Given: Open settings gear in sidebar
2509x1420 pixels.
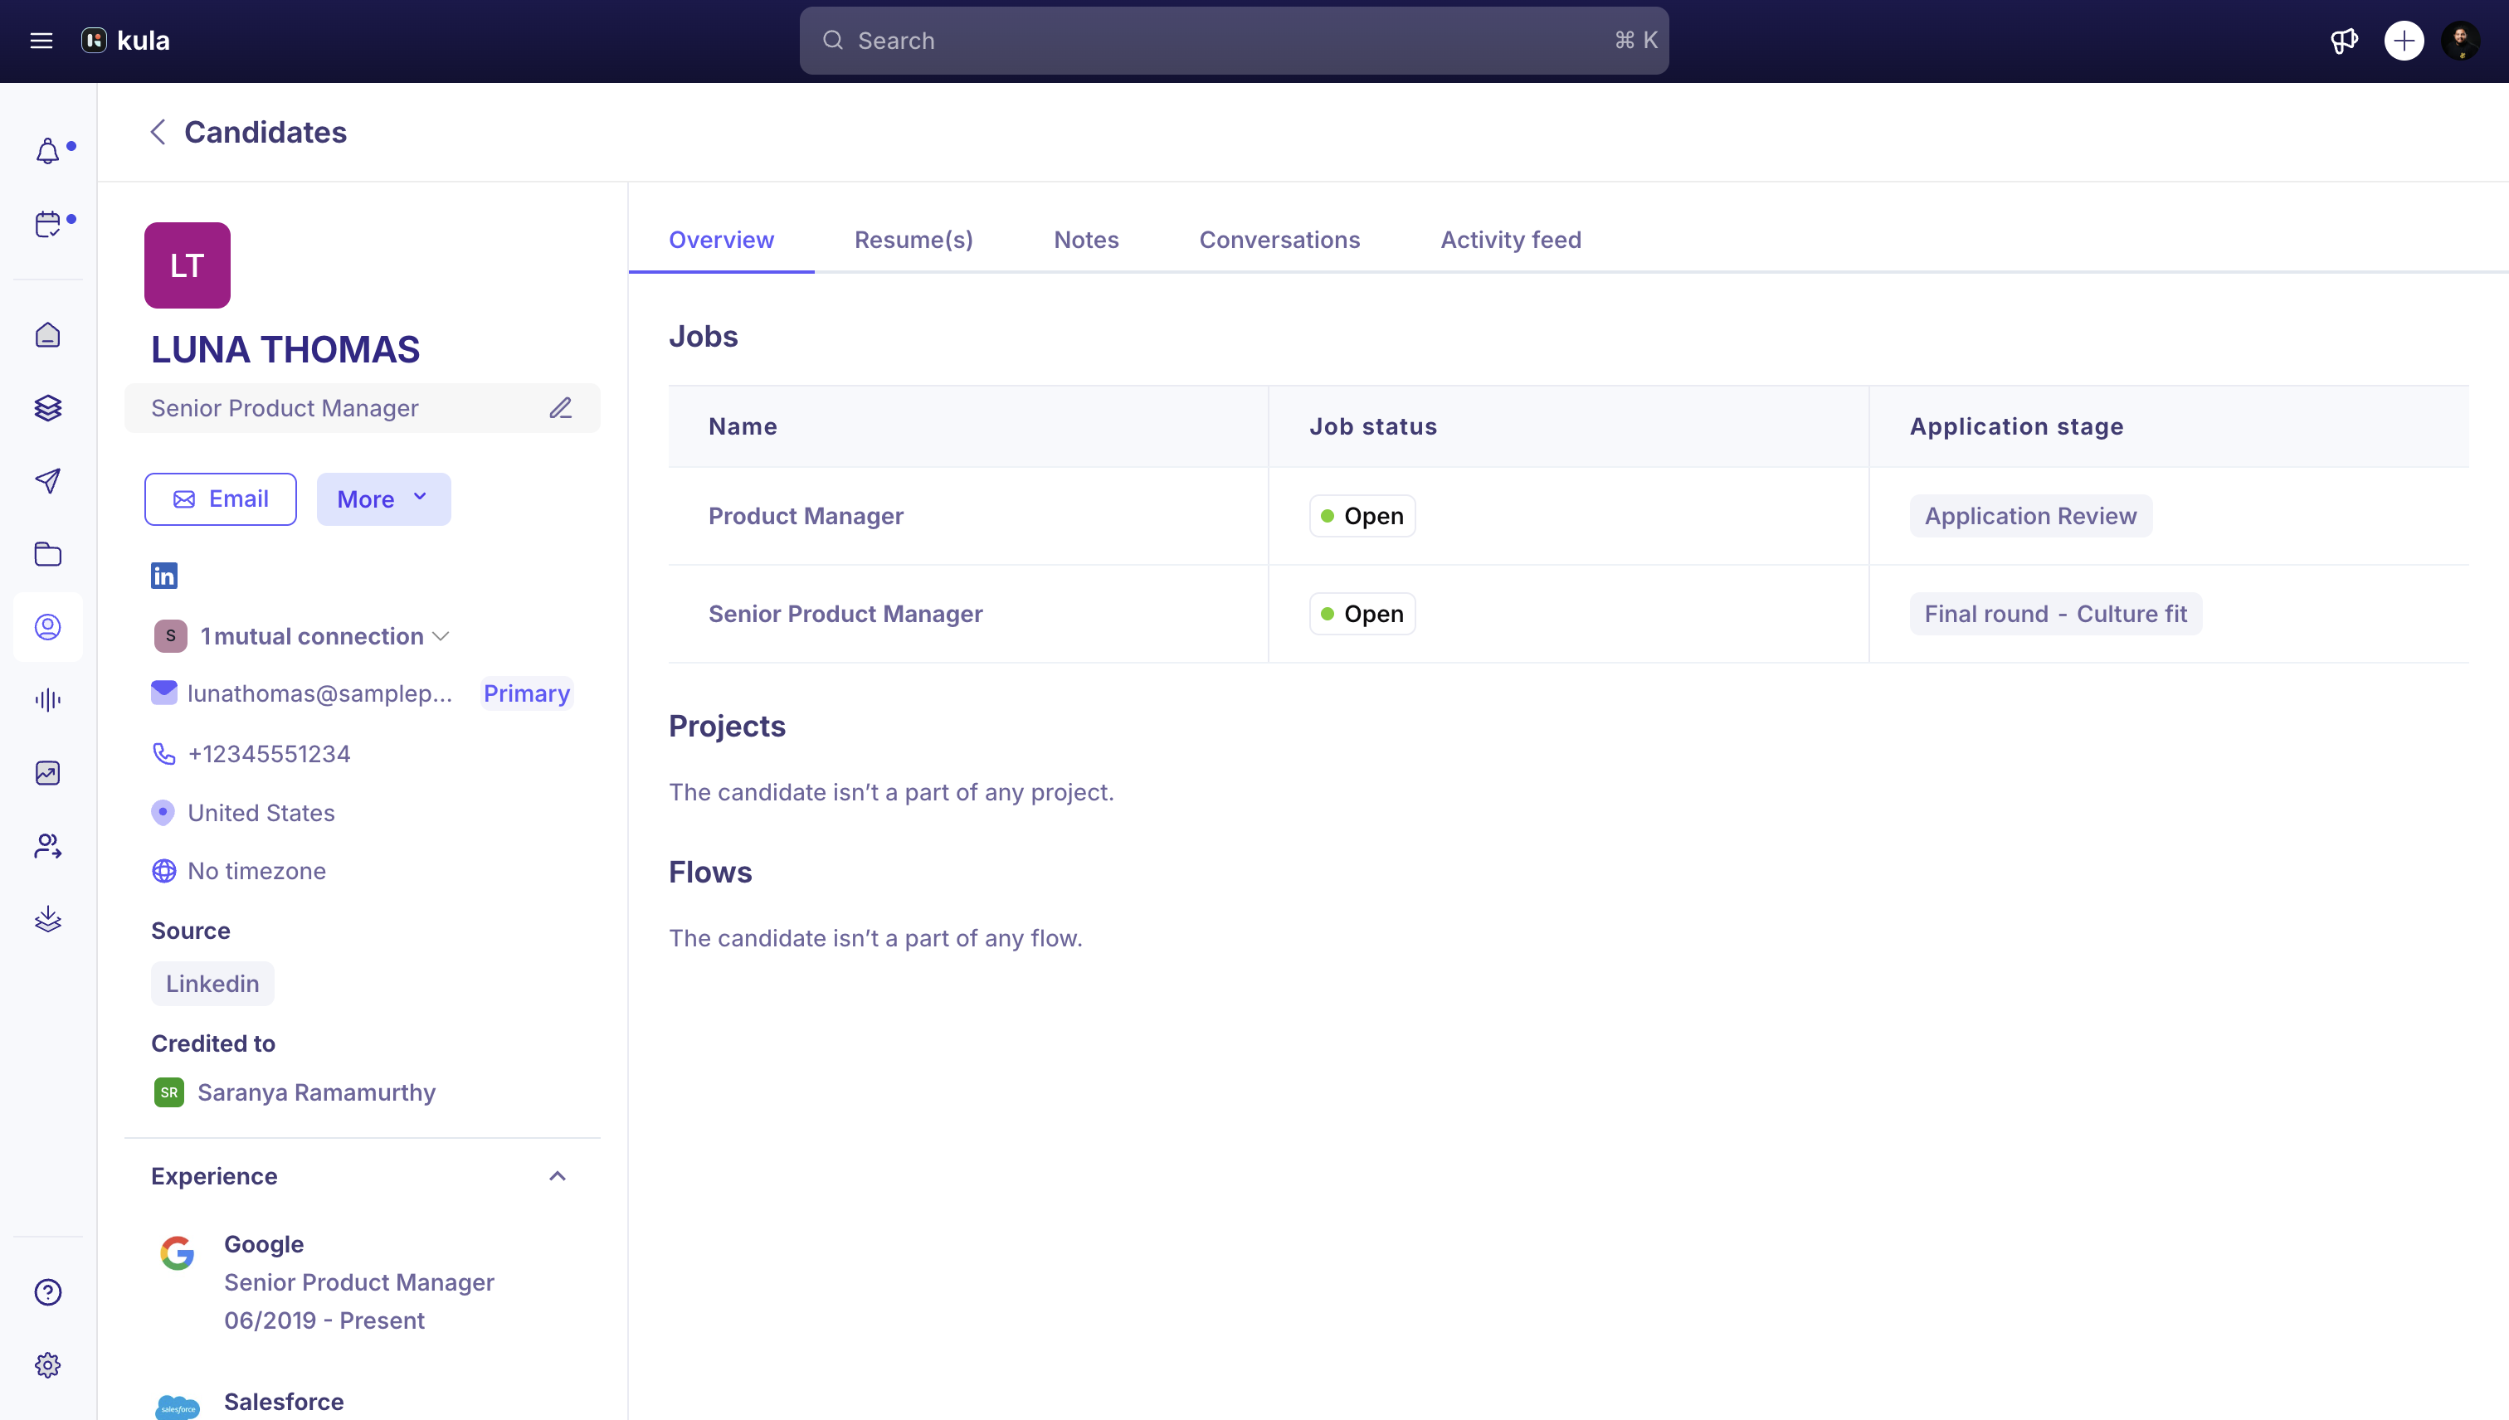Looking at the screenshot, I should (x=48, y=1365).
